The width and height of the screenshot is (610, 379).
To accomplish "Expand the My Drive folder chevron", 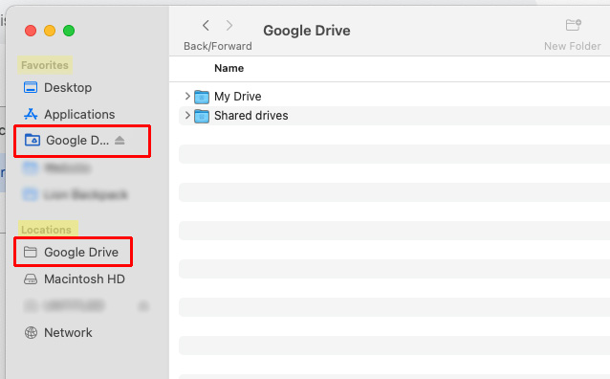I will pos(187,96).
